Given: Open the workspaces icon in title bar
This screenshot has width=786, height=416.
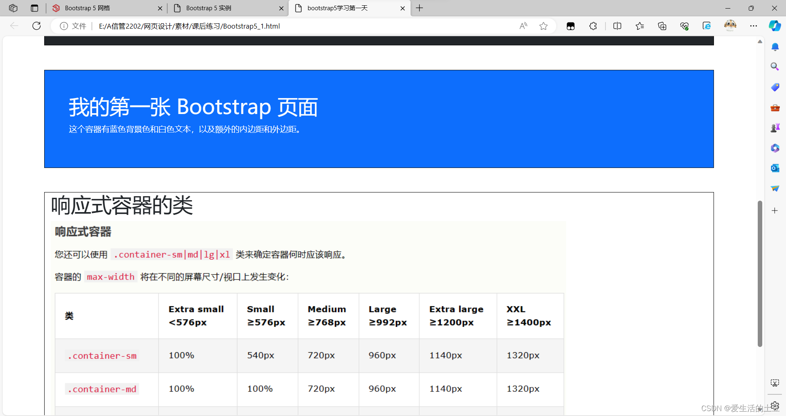Looking at the screenshot, I should coord(13,8).
